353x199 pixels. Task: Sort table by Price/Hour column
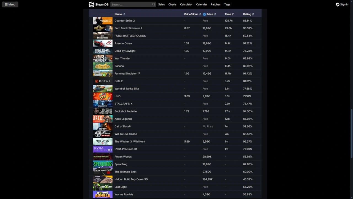coord(192,14)
